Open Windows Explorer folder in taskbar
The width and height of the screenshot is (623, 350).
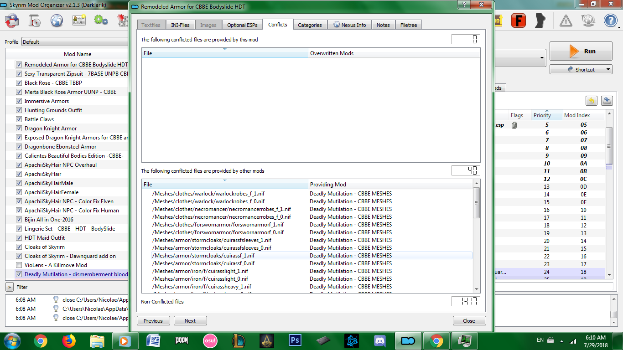97,340
